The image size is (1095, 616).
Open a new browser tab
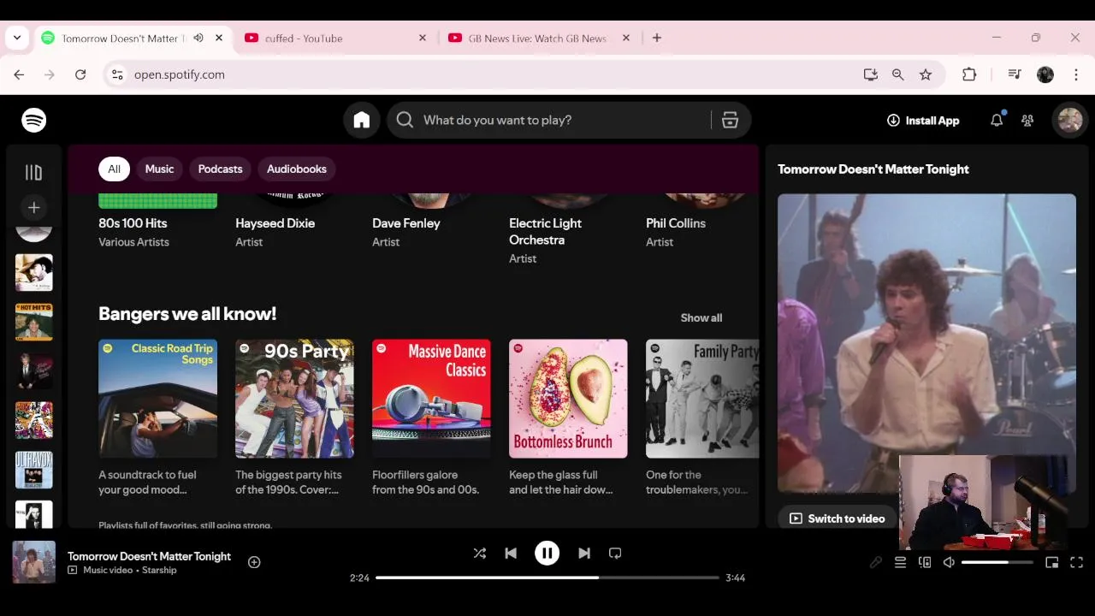pyautogui.click(x=657, y=38)
